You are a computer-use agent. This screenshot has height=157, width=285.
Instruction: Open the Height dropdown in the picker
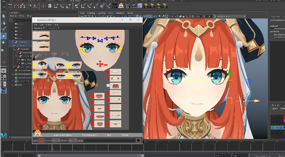[72, 141]
